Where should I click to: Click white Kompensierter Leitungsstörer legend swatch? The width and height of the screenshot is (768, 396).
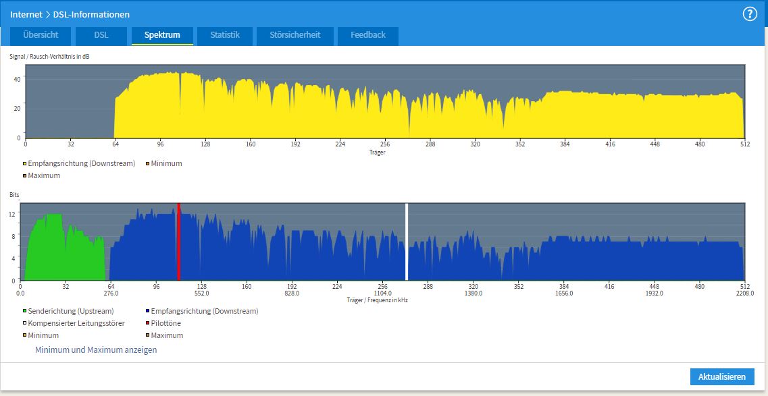[x=24, y=324]
